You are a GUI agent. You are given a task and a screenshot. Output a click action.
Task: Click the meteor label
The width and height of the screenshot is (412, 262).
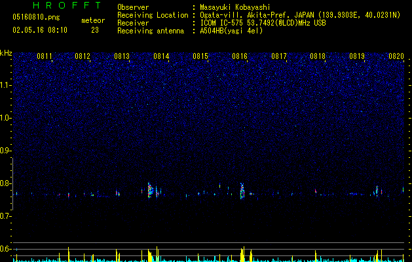(x=93, y=20)
